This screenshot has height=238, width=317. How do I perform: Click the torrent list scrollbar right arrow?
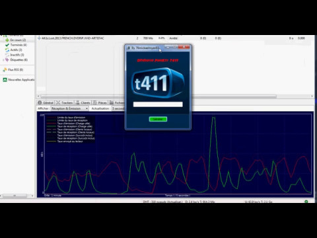pos(312,97)
